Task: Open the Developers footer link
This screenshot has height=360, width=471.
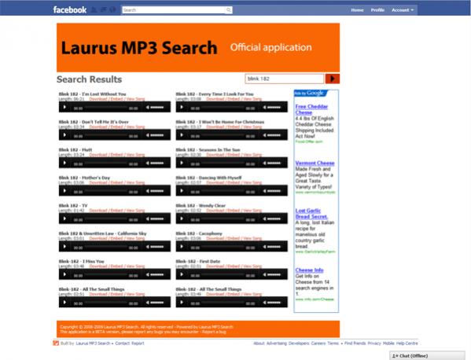Action: 299,343
